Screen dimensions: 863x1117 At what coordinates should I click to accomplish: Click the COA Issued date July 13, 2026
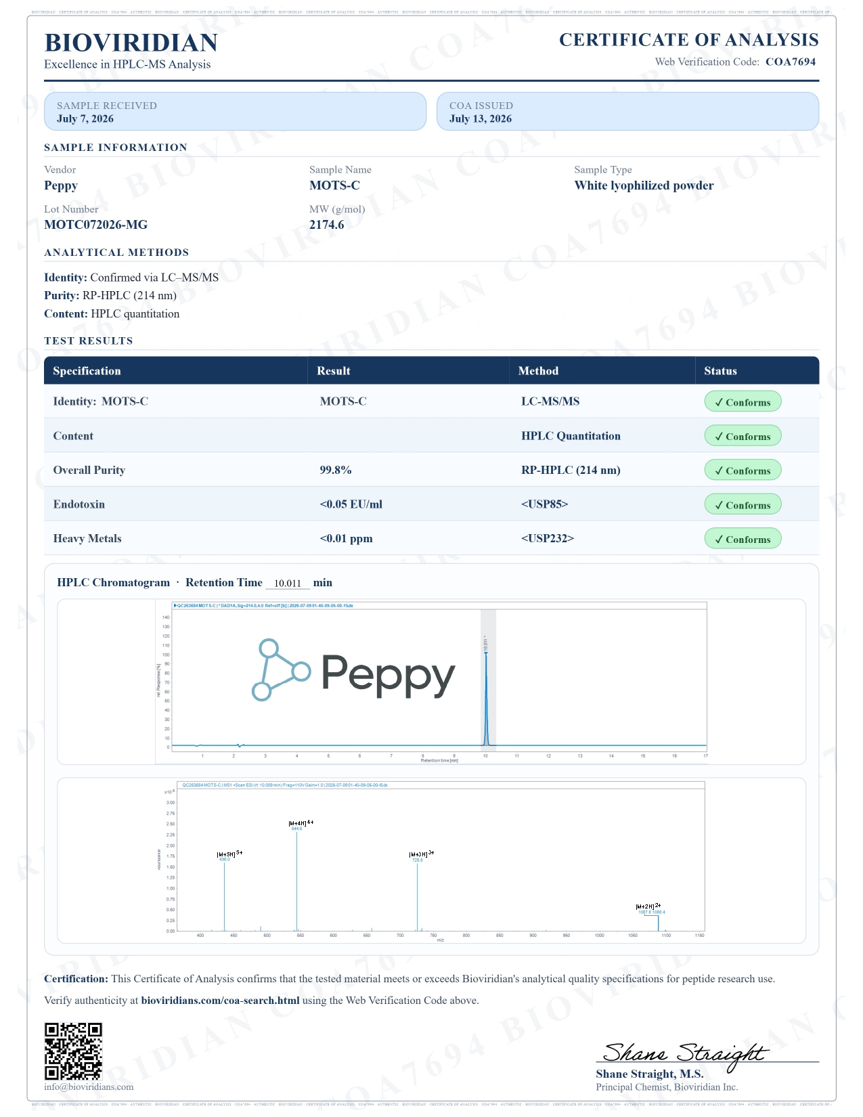[x=481, y=119]
